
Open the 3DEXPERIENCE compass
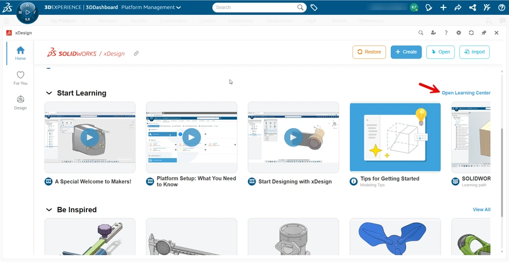[27, 12]
